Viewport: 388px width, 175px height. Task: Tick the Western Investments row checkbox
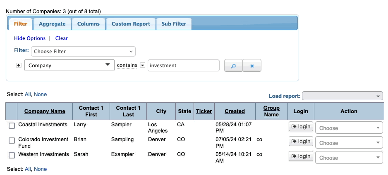tap(12, 155)
